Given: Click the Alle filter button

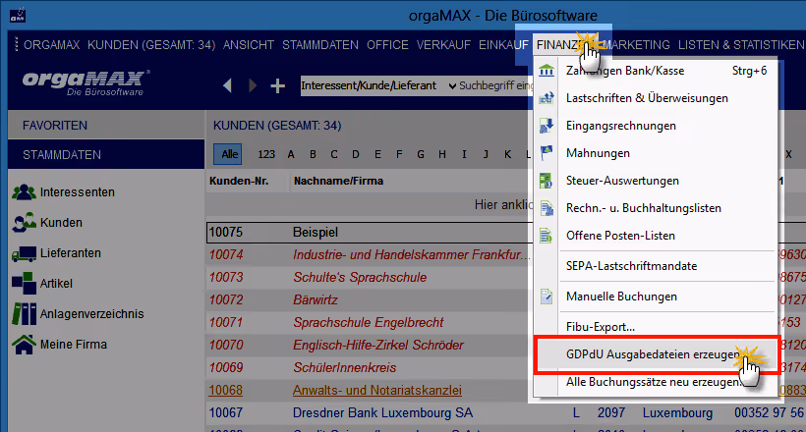Looking at the screenshot, I should tap(229, 154).
